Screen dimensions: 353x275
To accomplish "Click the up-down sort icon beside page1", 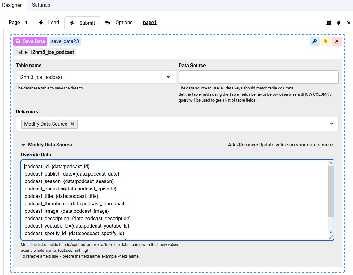I will [339, 23].
